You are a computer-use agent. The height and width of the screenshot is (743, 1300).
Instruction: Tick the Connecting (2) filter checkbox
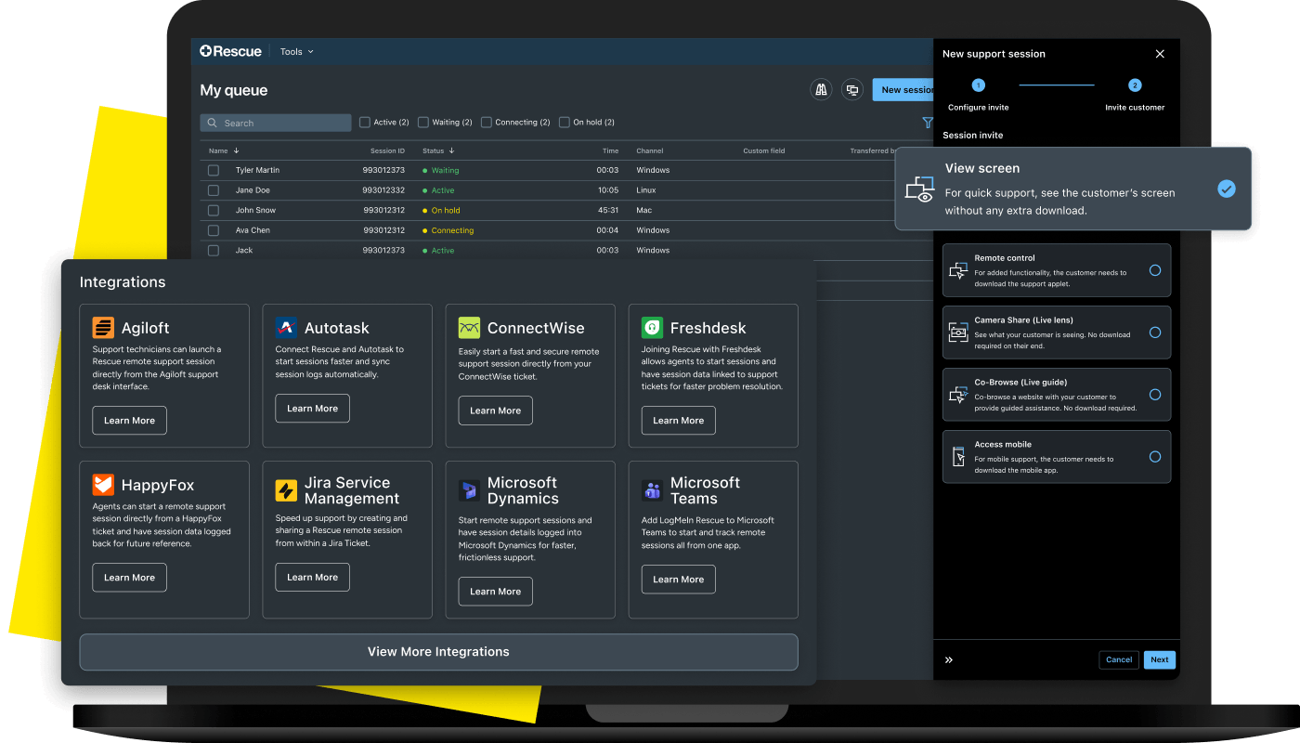(487, 123)
